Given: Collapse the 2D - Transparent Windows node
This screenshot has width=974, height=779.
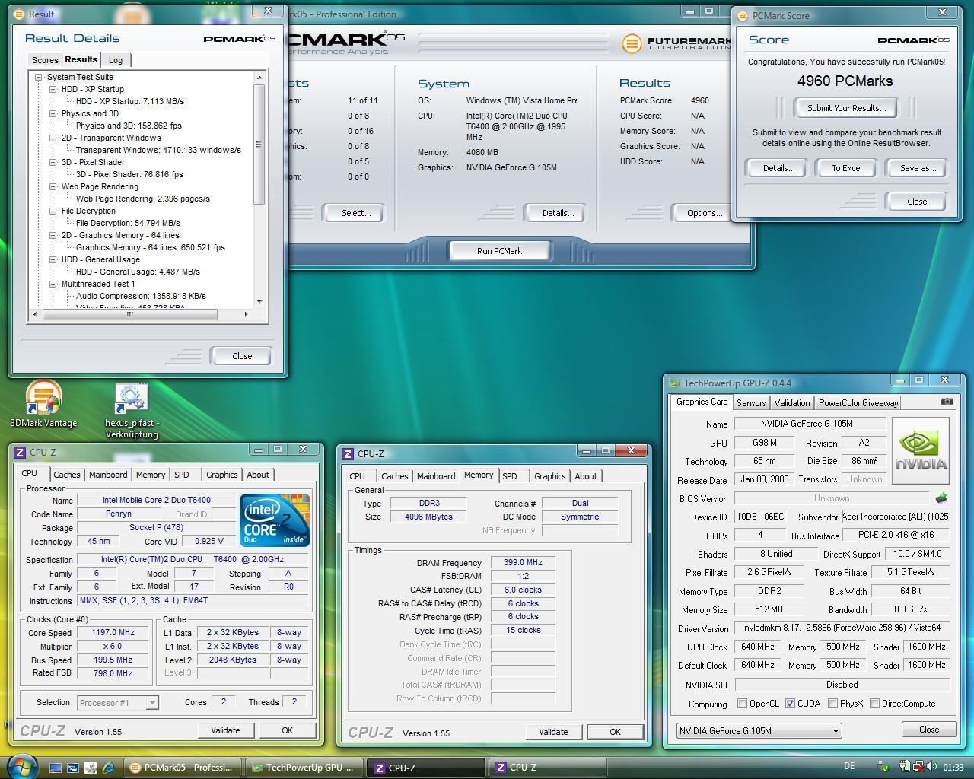Looking at the screenshot, I should 53,138.
